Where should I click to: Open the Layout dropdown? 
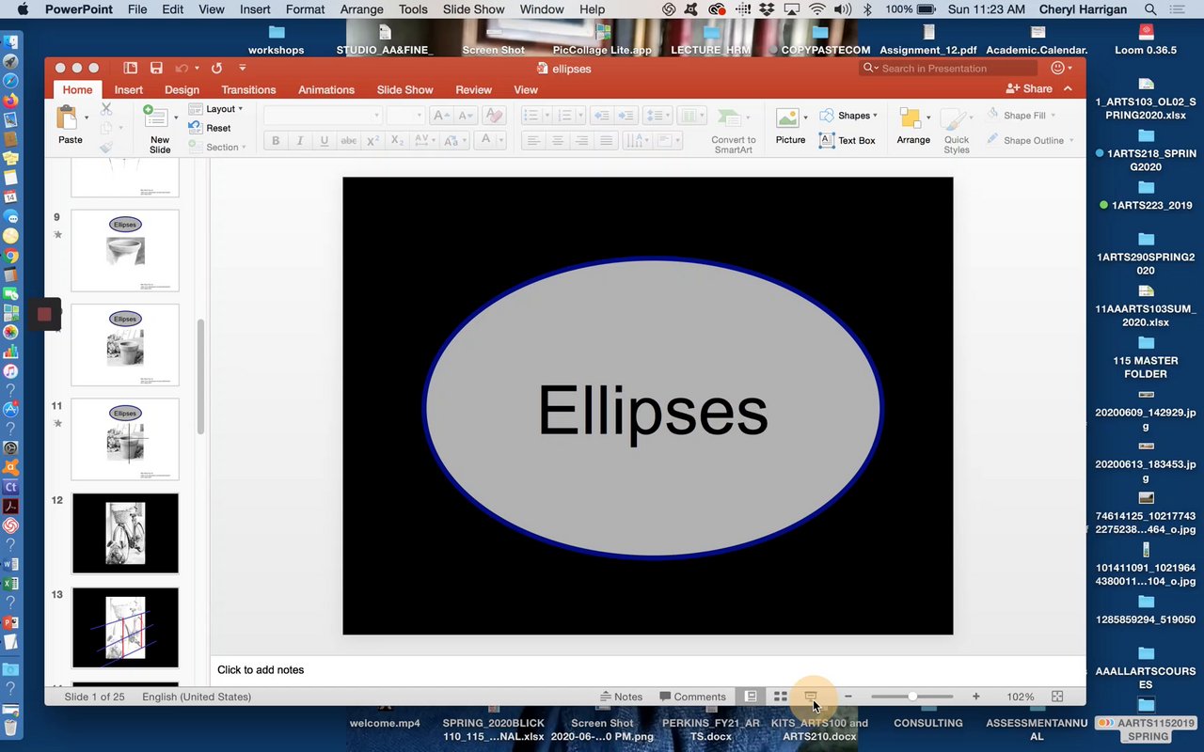coord(216,109)
